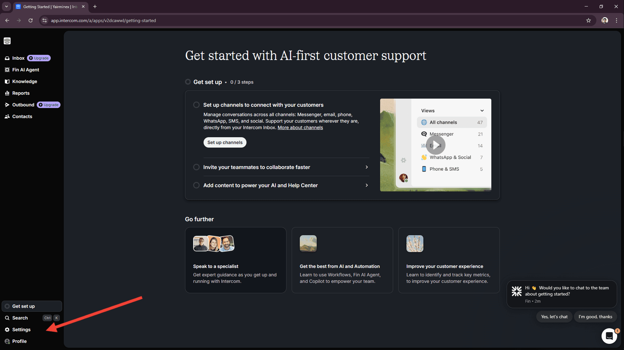The image size is (624, 350).
Task: Click the site information icon in address bar
Action: coord(45,20)
